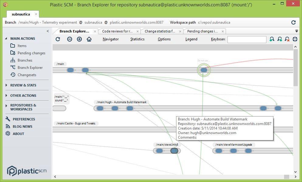Select third changeset on steveMarmosetUpgrade branch

point(248,151)
